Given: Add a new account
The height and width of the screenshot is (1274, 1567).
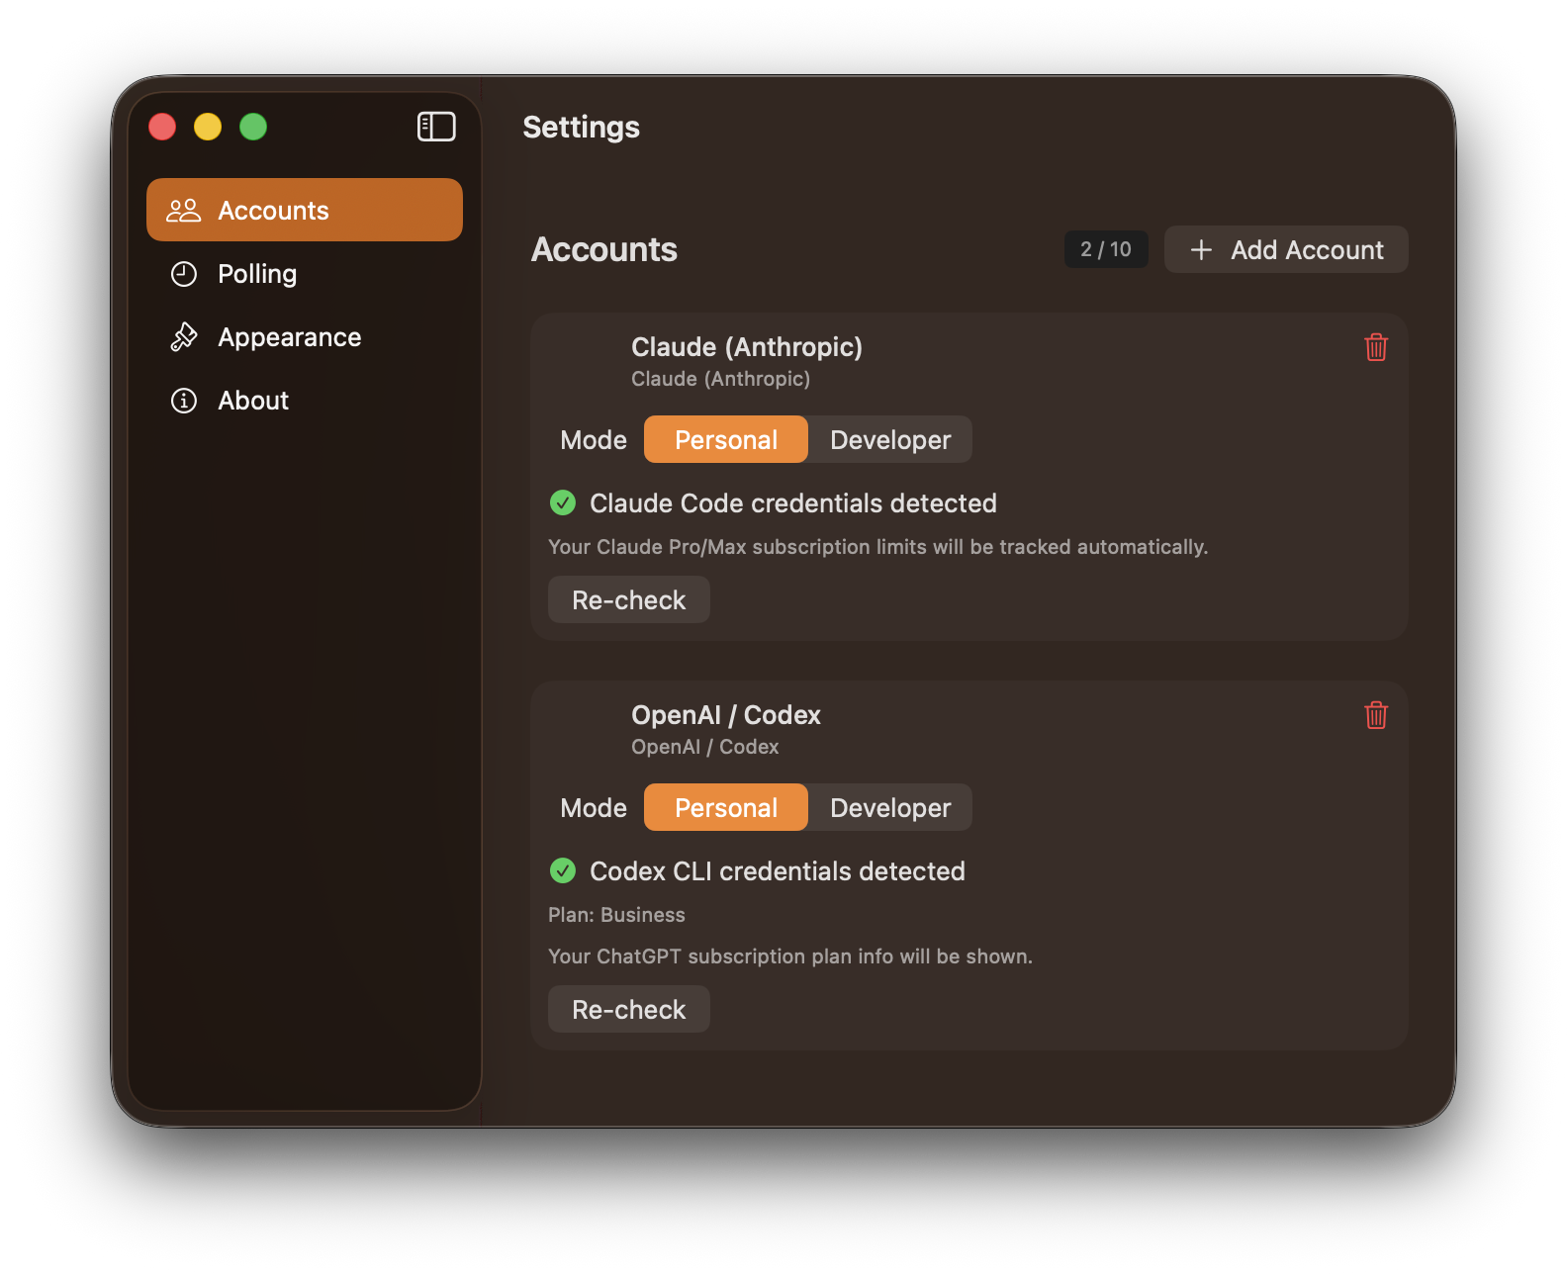Looking at the screenshot, I should tap(1286, 249).
